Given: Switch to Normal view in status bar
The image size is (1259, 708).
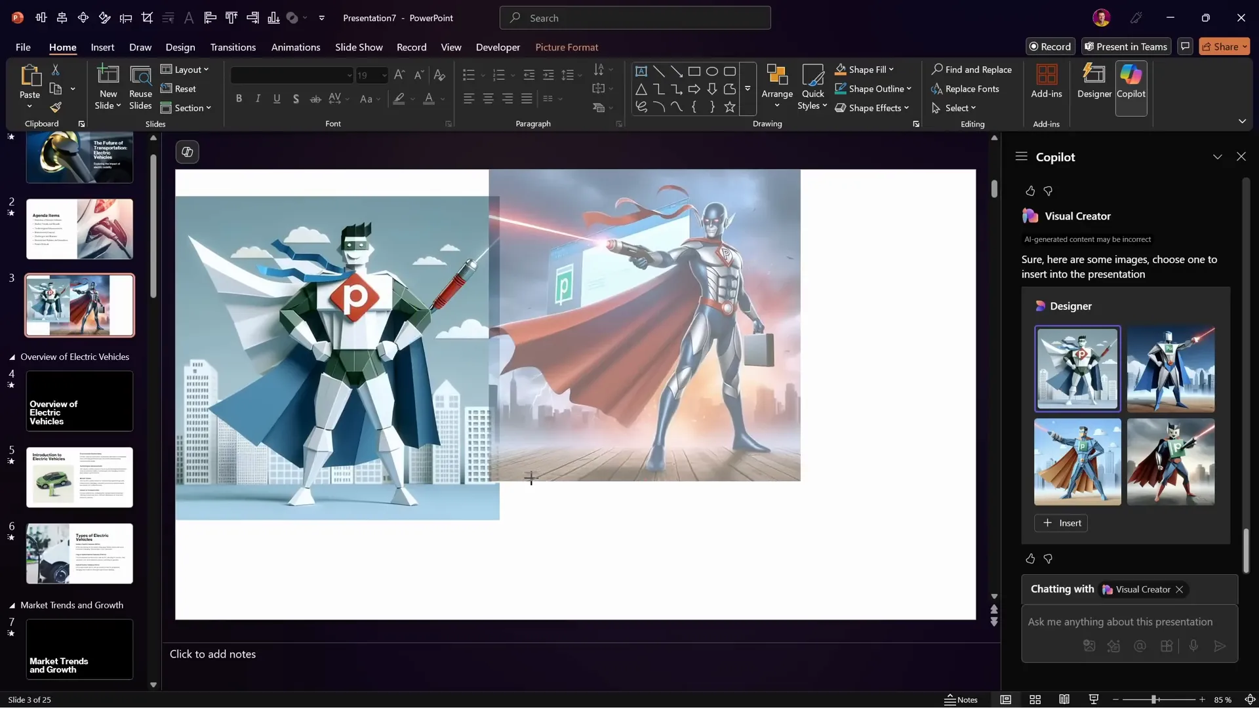Looking at the screenshot, I should click(1006, 699).
